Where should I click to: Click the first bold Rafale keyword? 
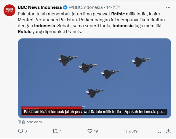coord(118,14)
